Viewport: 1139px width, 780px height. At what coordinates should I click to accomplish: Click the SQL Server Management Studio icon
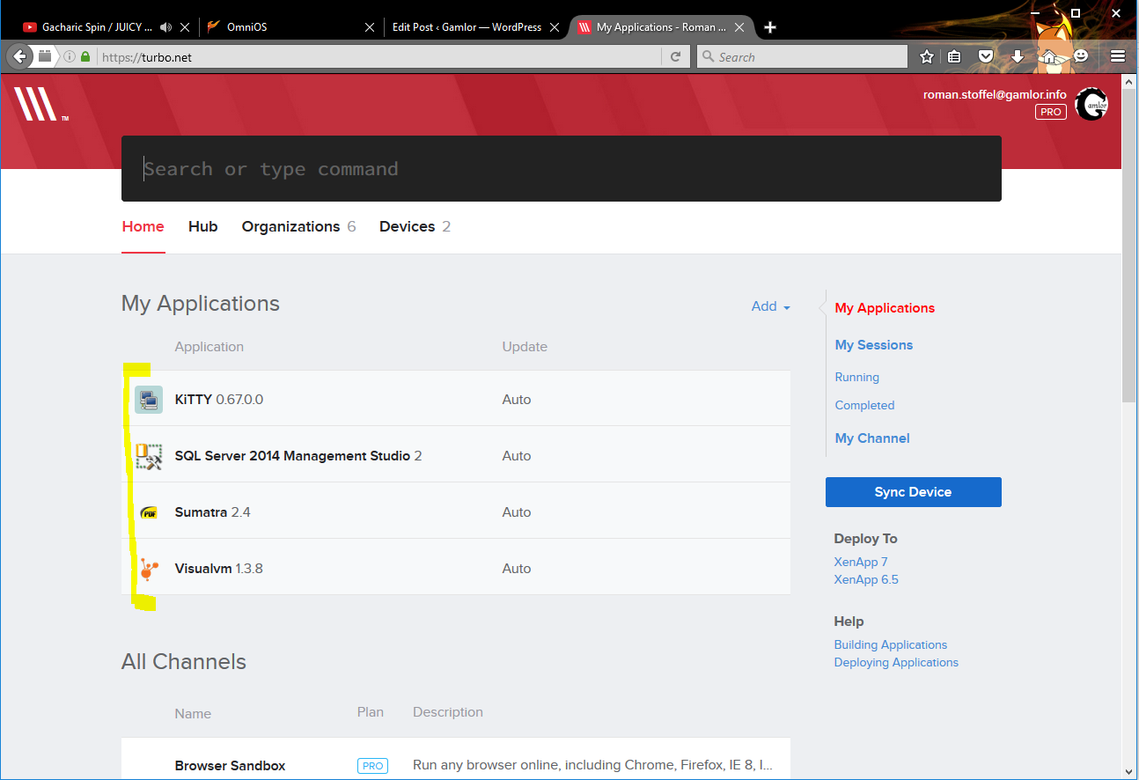(149, 456)
